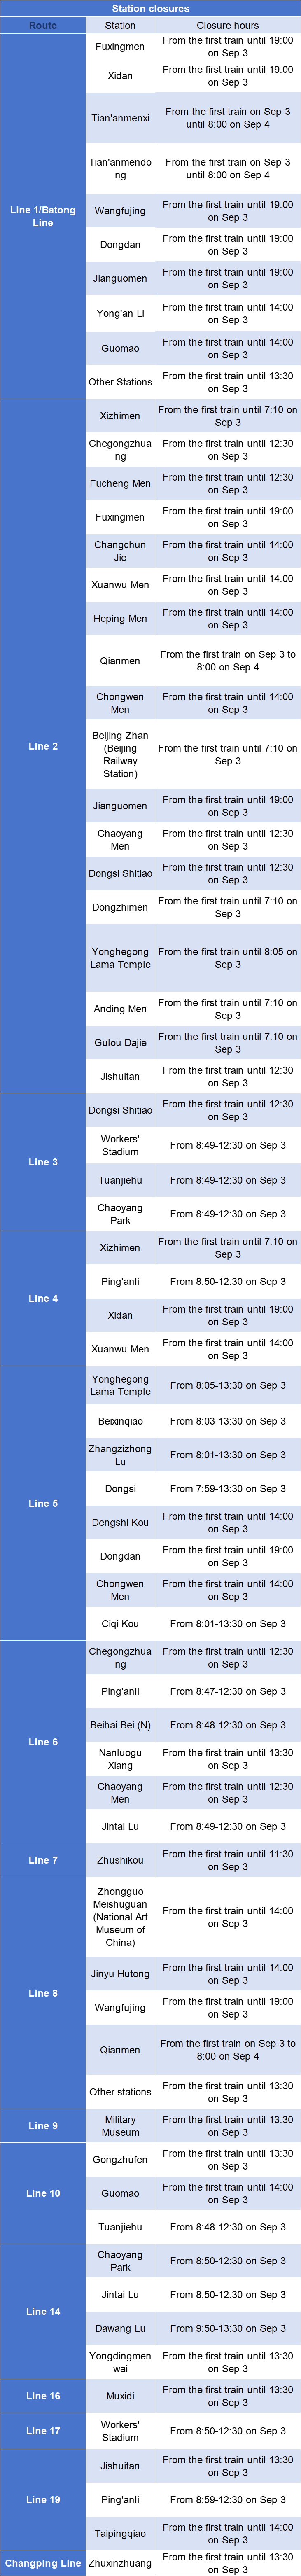Click the Tian'anmenxi station cell
Viewport: 301px width, 2576px height.
tap(120, 118)
